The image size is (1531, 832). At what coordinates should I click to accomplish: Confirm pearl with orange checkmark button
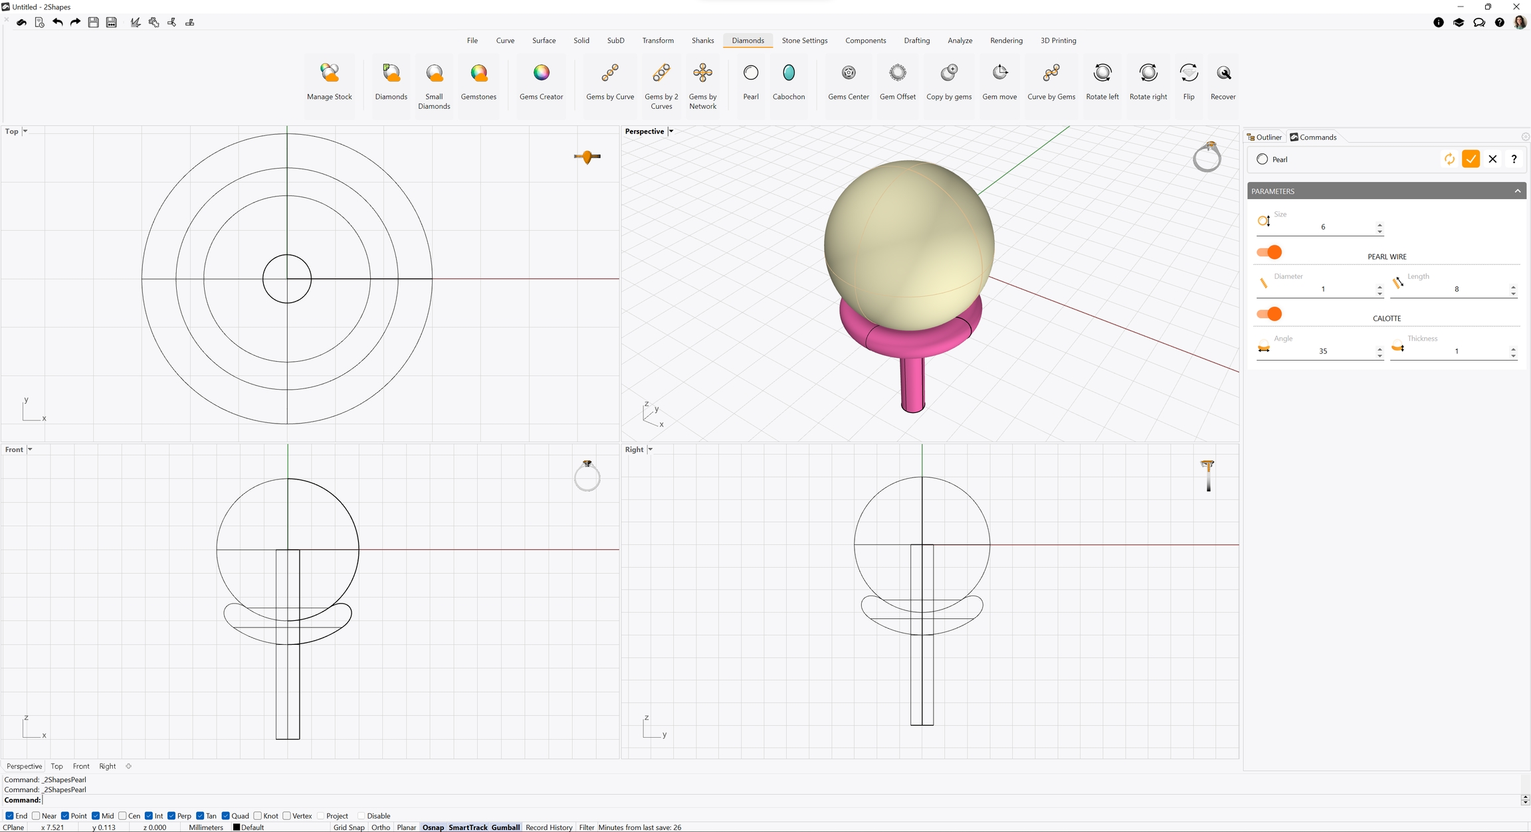tap(1471, 159)
